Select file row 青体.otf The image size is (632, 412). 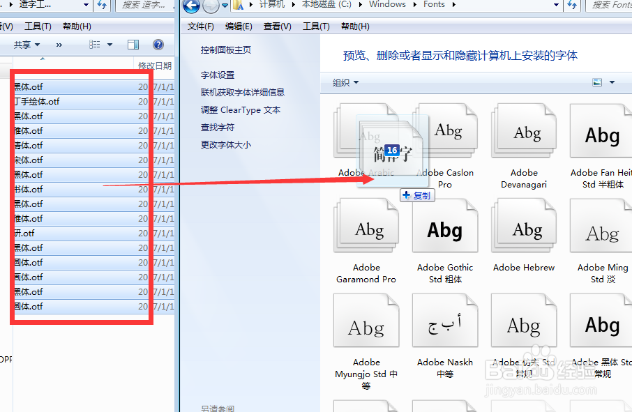[93, 146]
